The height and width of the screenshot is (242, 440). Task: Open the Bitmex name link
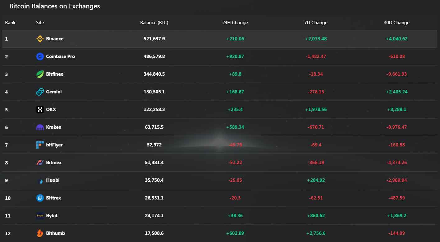pyautogui.click(x=54, y=163)
